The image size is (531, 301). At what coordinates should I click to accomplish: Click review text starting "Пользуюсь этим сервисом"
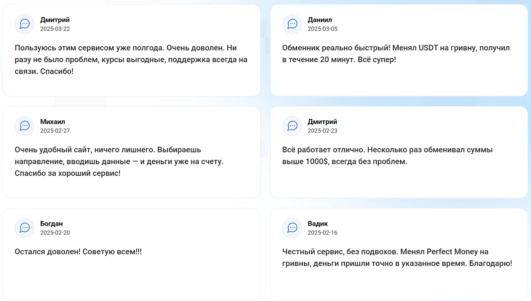coord(131,60)
